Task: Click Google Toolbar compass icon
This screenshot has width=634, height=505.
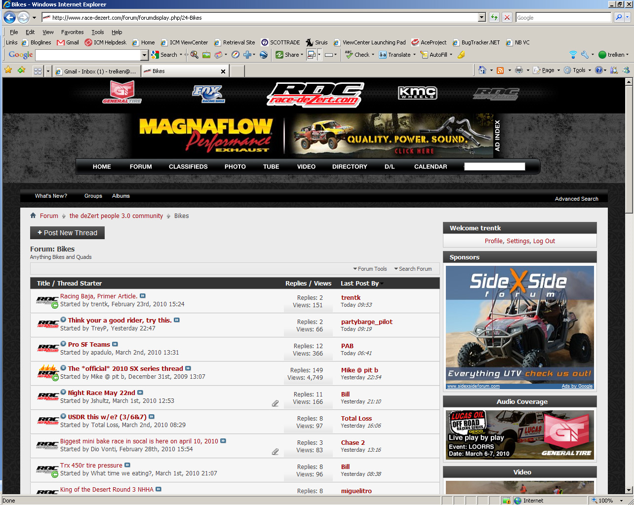Action: (x=236, y=55)
